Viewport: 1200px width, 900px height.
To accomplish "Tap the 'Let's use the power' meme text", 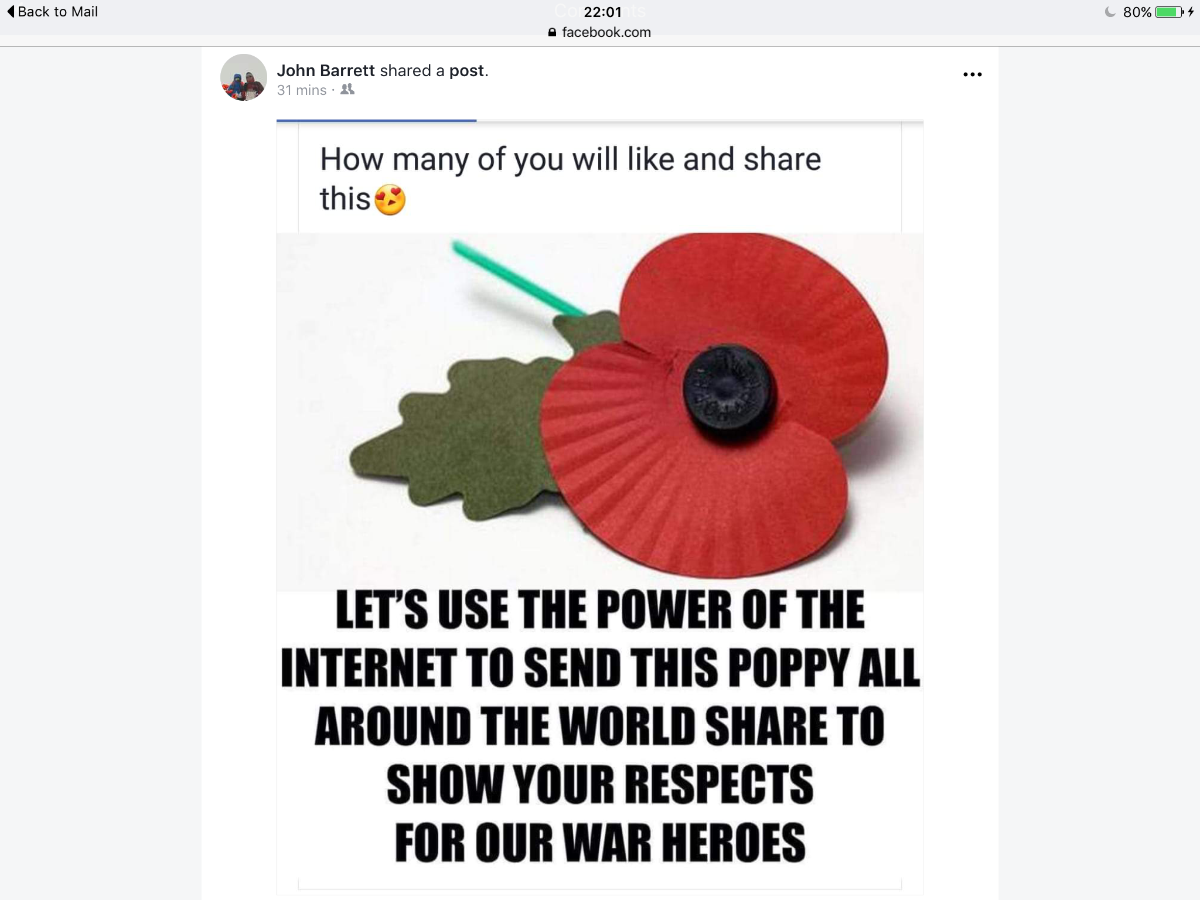I will (x=600, y=727).
